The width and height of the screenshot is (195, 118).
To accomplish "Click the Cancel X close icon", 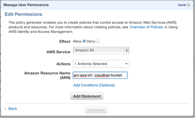I will [188, 5].
